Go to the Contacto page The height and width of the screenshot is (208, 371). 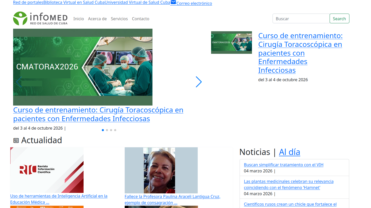tap(140, 19)
